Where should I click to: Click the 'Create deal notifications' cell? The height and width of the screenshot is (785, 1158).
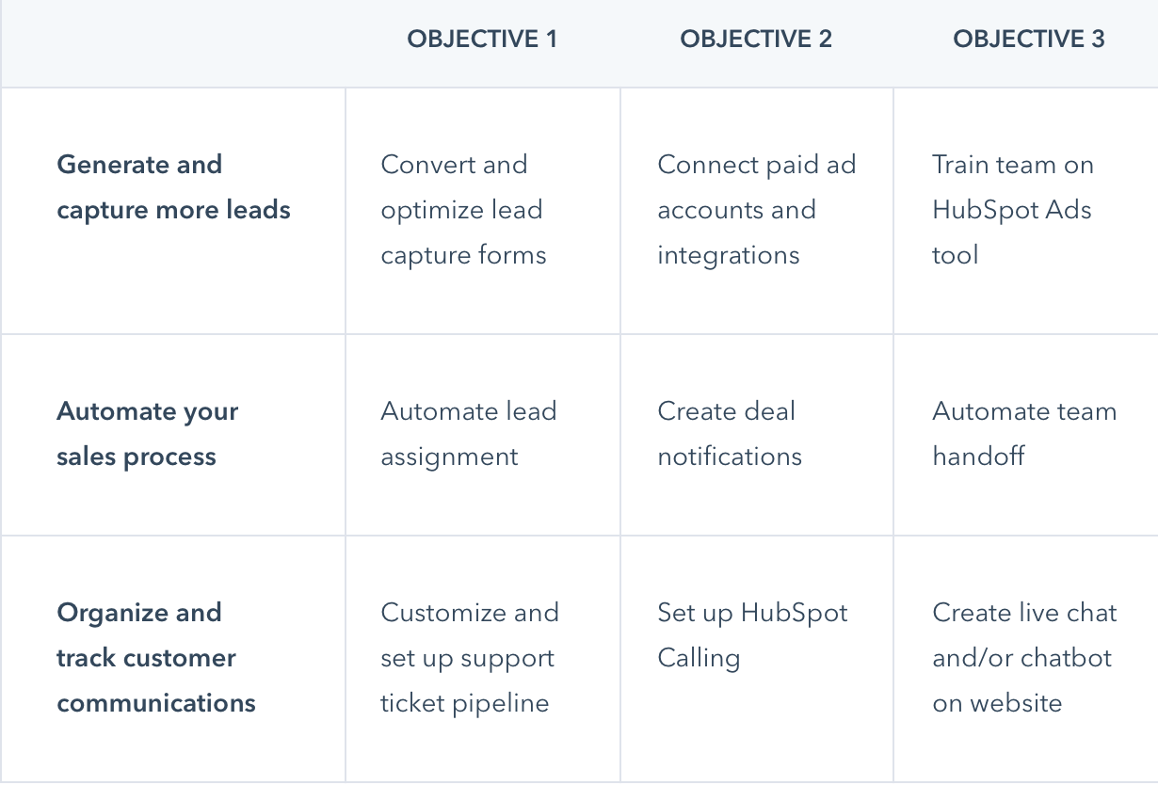click(x=730, y=434)
